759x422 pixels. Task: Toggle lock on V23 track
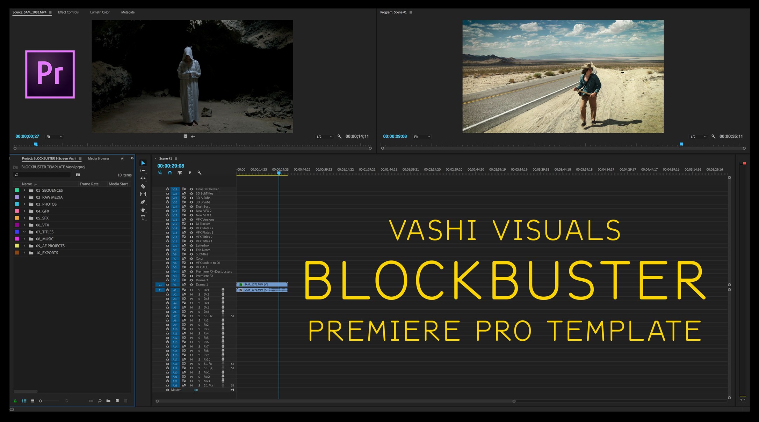[x=167, y=189]
